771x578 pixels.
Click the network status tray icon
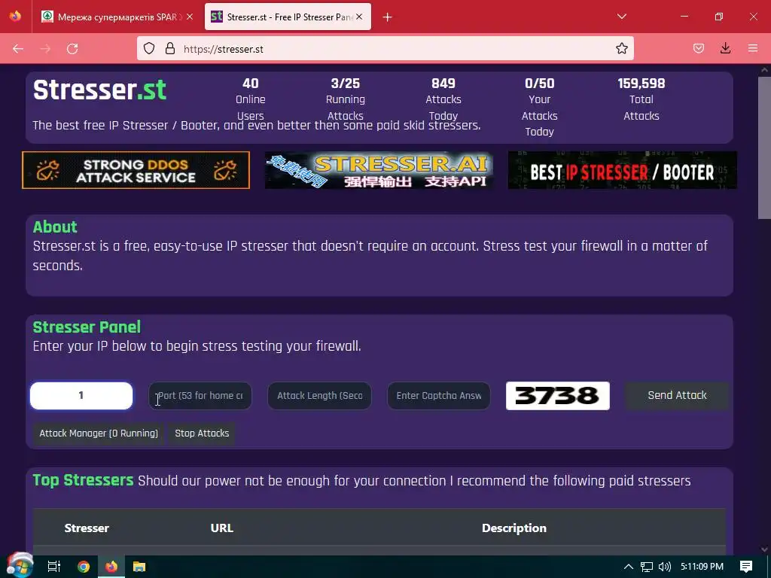(x=647, y=567)
